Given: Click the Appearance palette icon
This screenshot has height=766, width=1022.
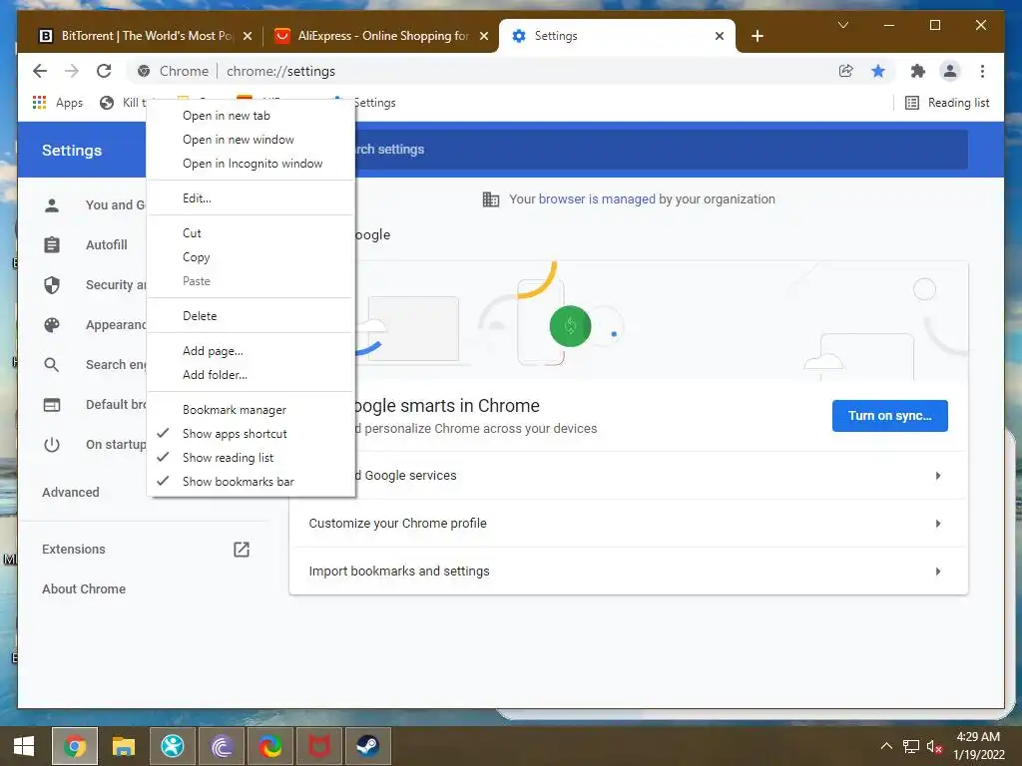Looking at the screenshot, I should click(52, 325).
